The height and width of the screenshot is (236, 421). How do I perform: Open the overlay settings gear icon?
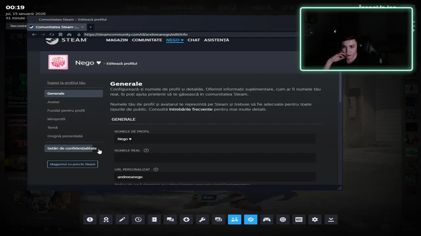point(315,220)
